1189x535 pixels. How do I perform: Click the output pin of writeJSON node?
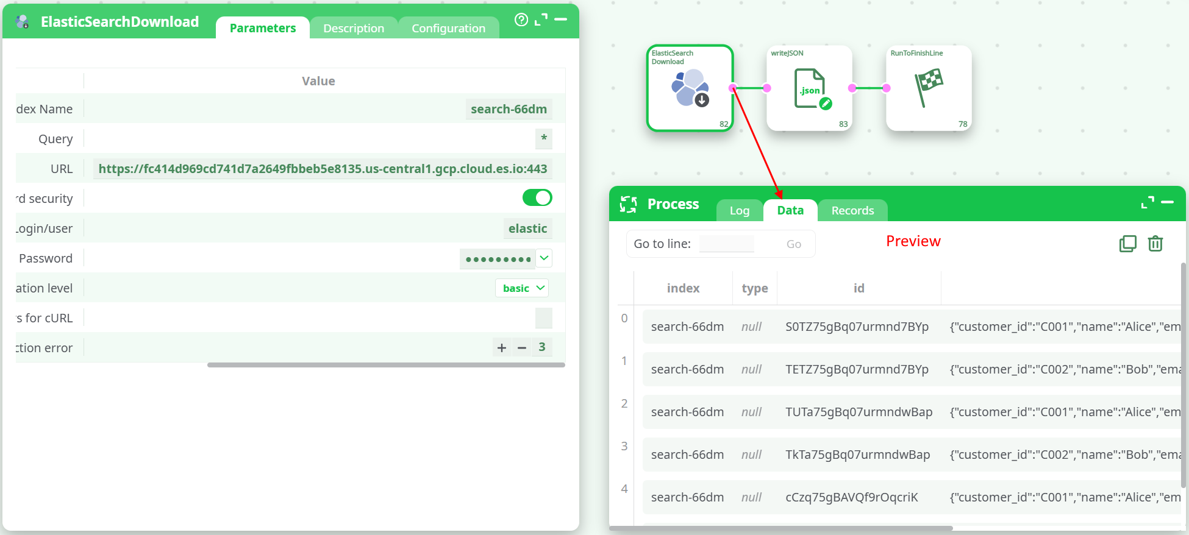(852, 88)
